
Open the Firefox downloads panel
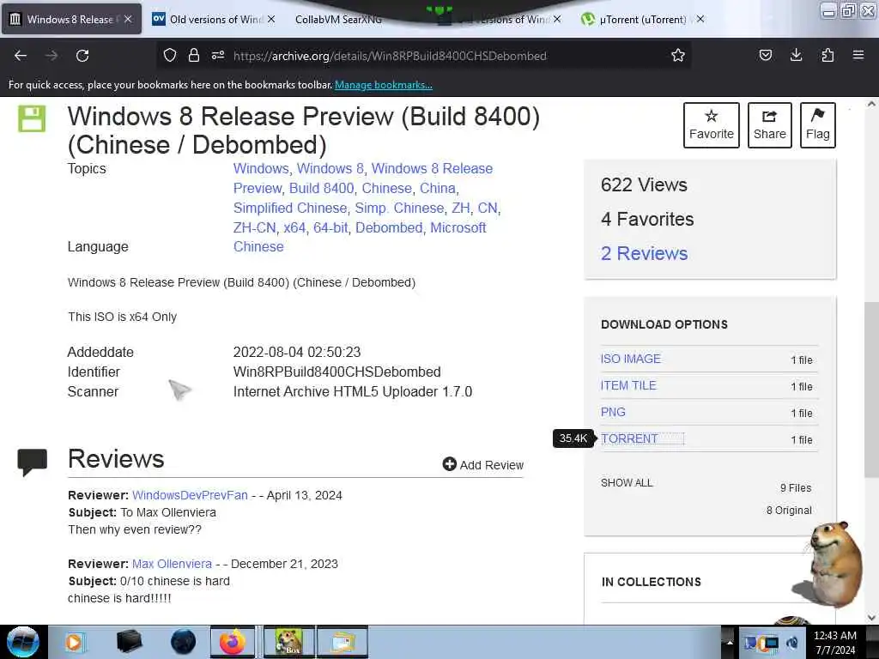(796, 55)
